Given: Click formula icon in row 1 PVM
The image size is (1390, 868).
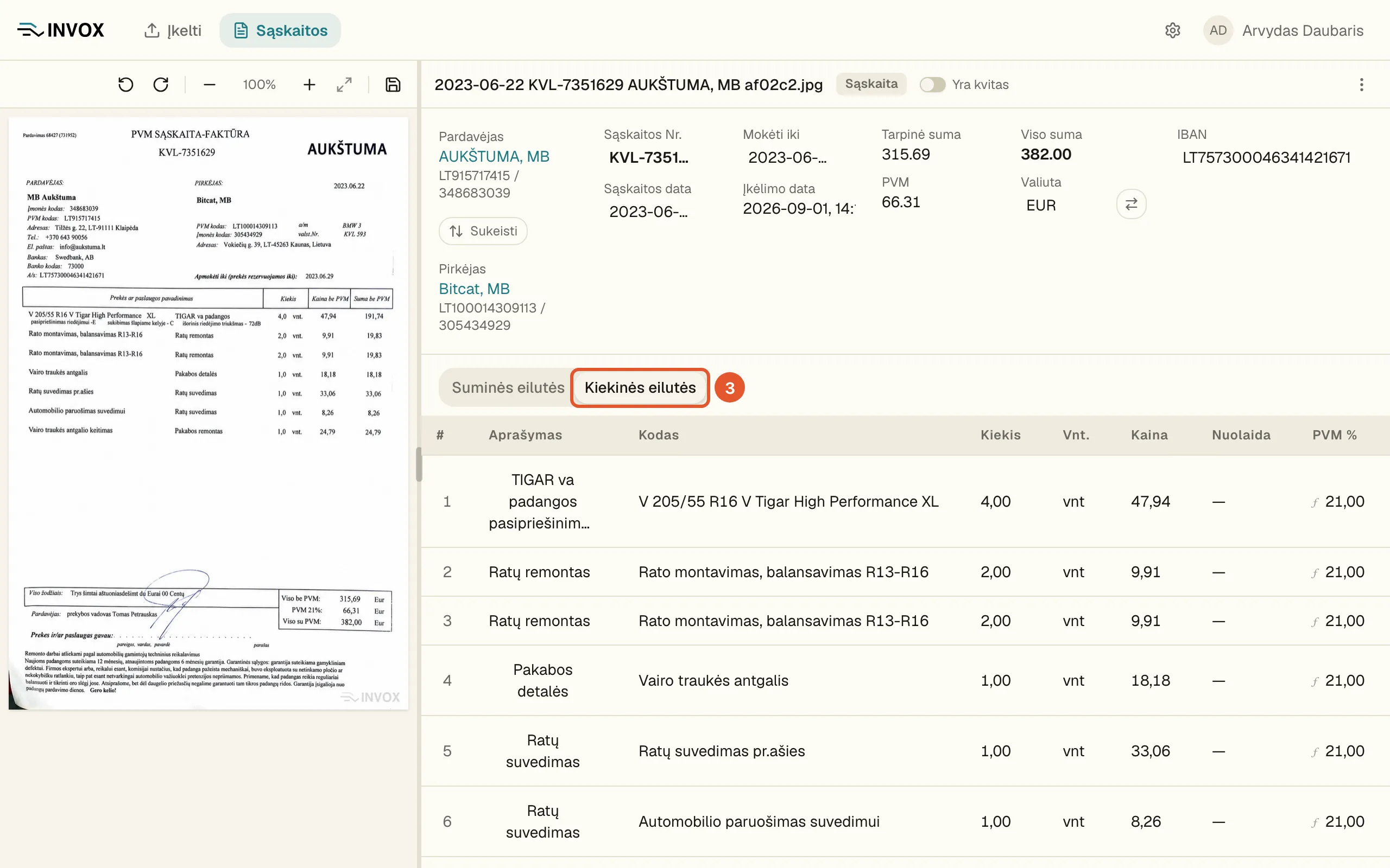Looking at the screenshot, I should (x=1315, y=503).
